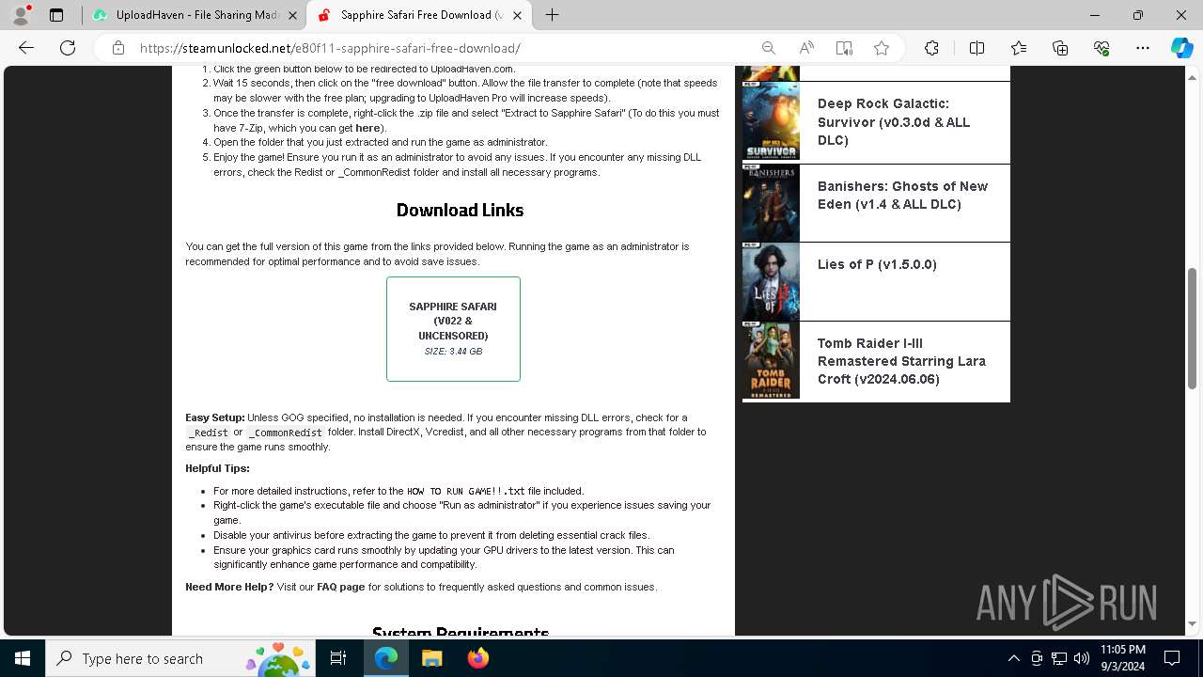Toggle Split screen icon
Viewport: 1203px width, 677px height.
(976, 48)
